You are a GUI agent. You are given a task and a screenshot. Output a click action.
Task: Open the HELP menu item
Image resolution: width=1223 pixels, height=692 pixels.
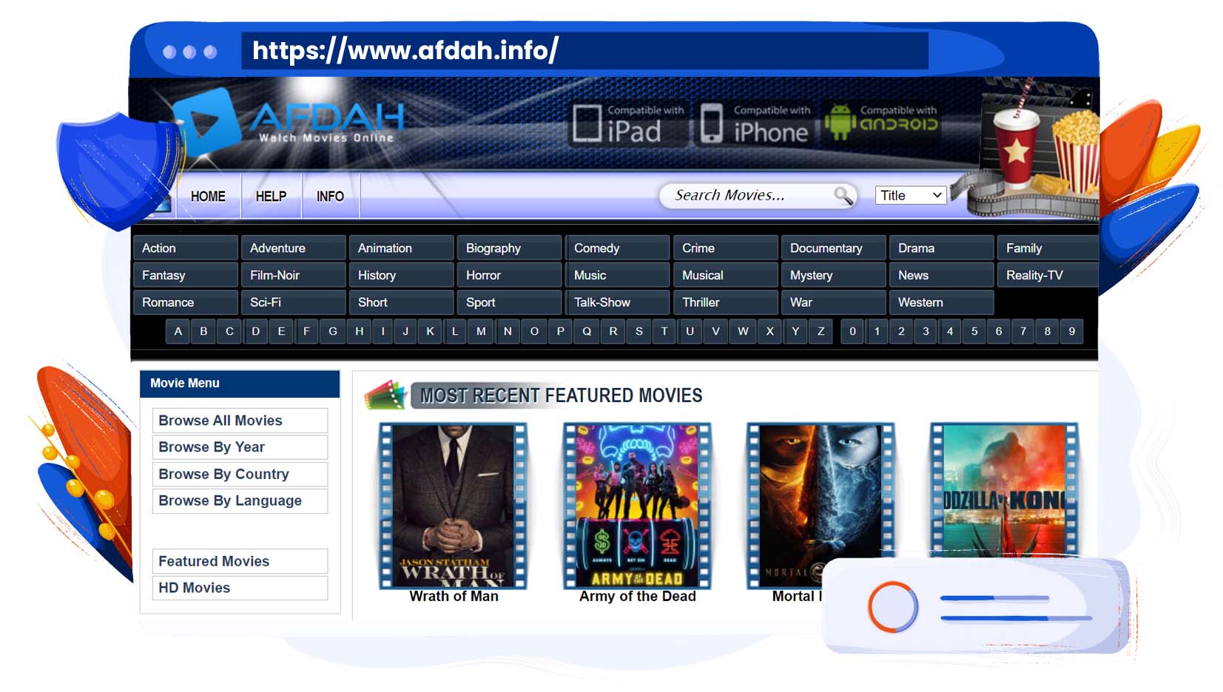point(271,197)
